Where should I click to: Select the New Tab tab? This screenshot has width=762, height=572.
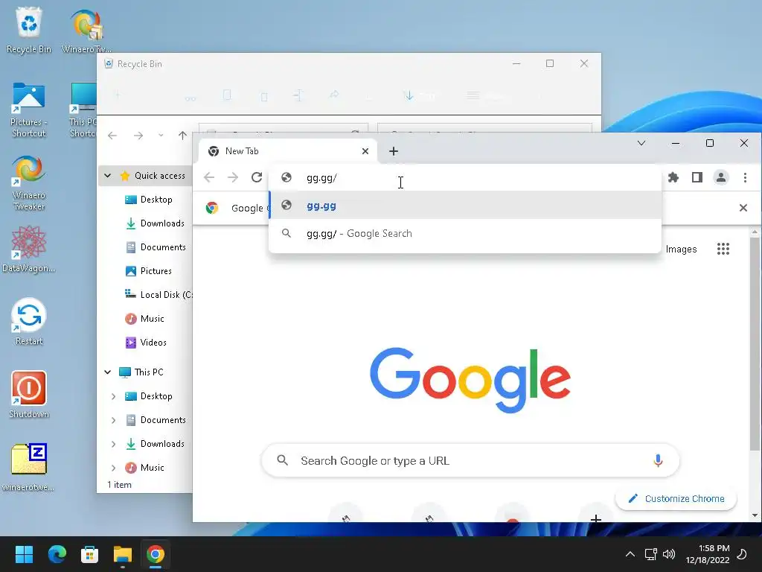tap(289, 151)
